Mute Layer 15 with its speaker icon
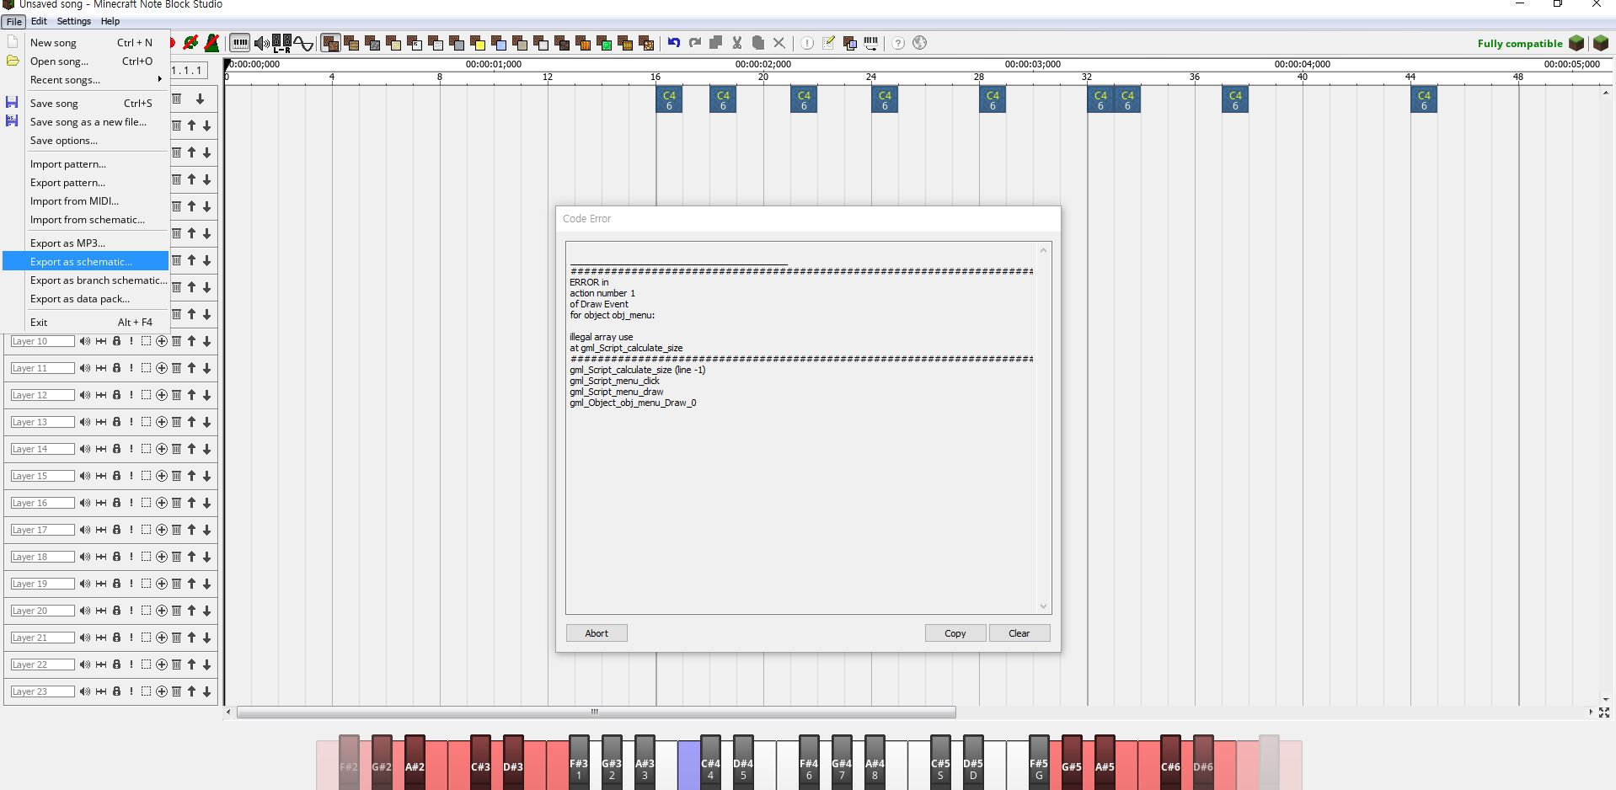Image resolution: width=1616 pixels, height=790 pixels. 84,476
